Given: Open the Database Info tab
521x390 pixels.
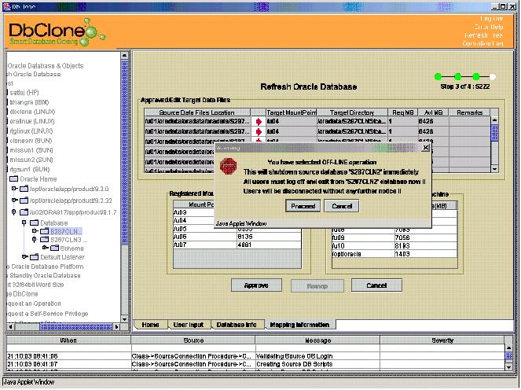Looking at the screenshot, I should coord(237,325).
